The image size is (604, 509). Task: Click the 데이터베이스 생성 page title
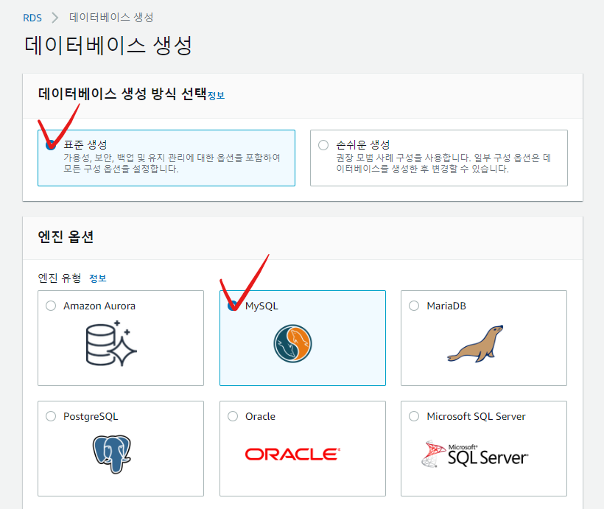tap(108, 46)
